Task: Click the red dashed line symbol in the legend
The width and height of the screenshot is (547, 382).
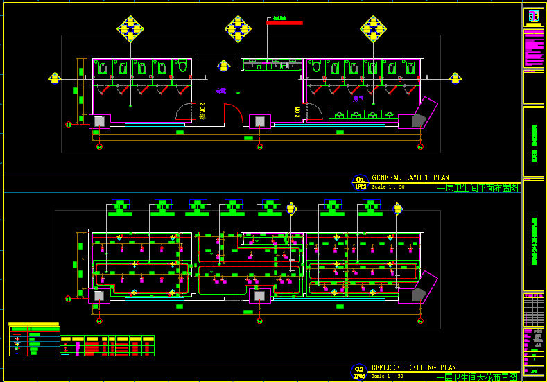Action: [x=17, y=334]
